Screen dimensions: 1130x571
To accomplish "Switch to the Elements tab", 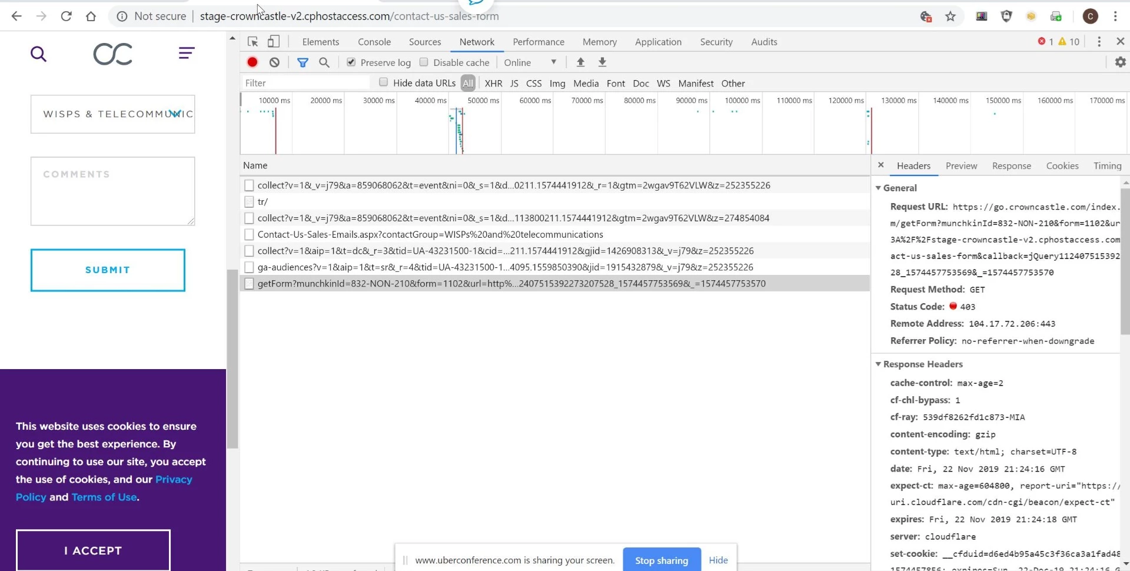I will click(320, 42).
